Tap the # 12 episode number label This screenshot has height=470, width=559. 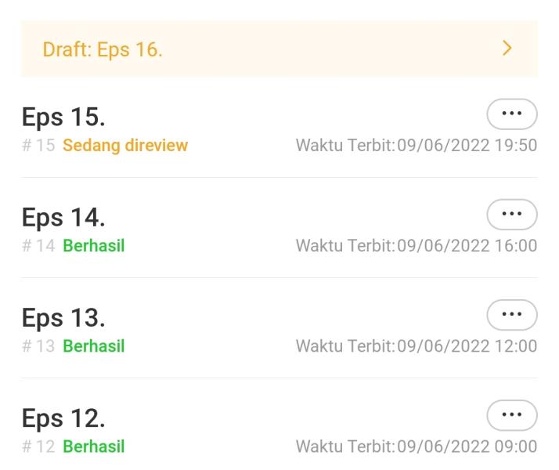point(38,446)
